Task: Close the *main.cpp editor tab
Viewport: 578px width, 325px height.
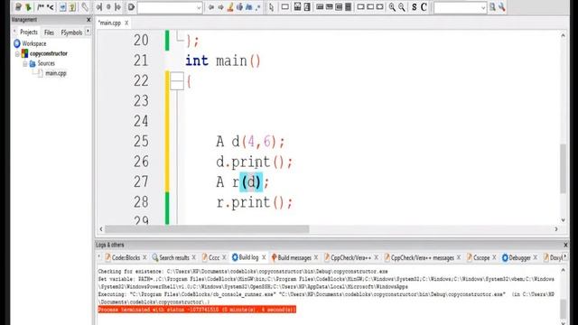Action: click(x=126, y=23)
